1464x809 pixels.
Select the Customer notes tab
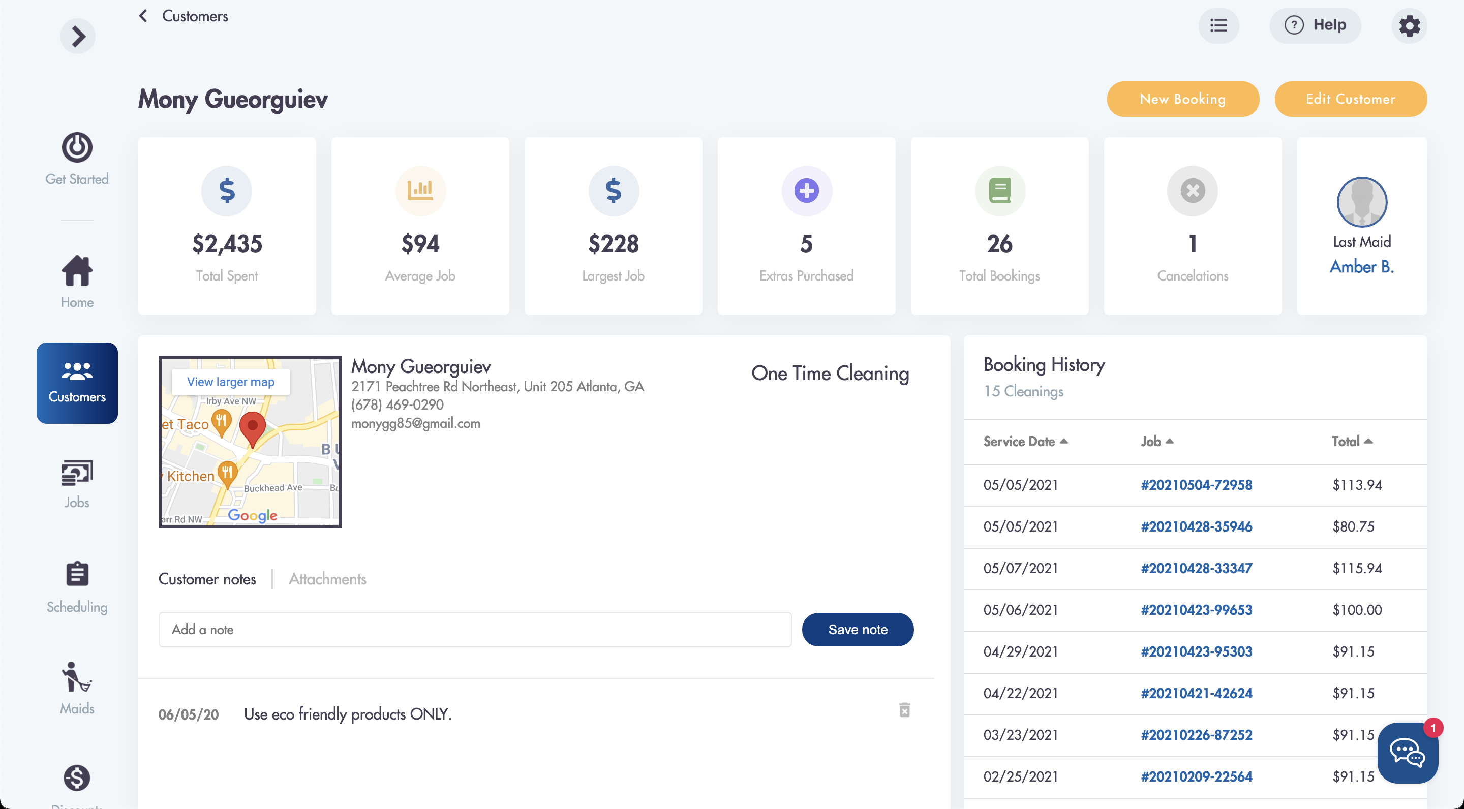point(207,579)
